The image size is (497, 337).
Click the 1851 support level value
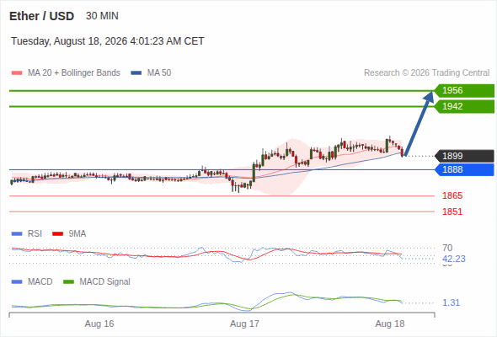[x=452, y=211]
